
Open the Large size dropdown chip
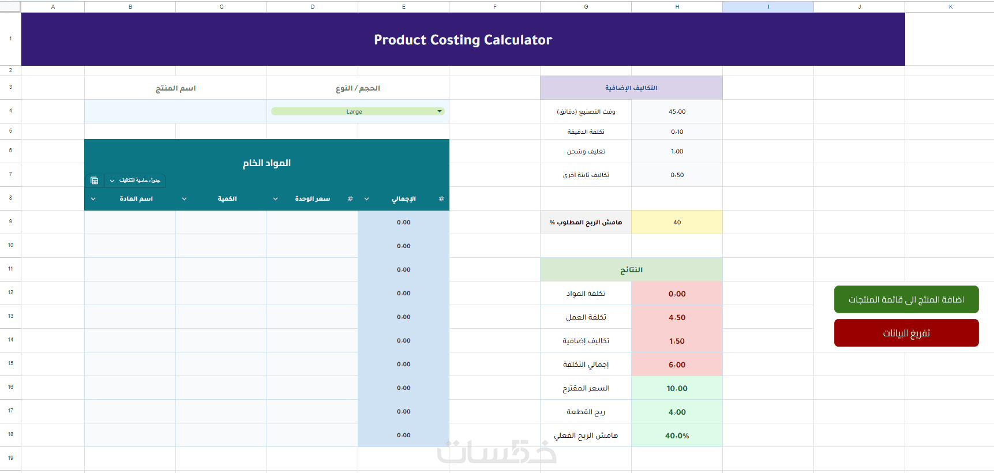tap(358, 111)
